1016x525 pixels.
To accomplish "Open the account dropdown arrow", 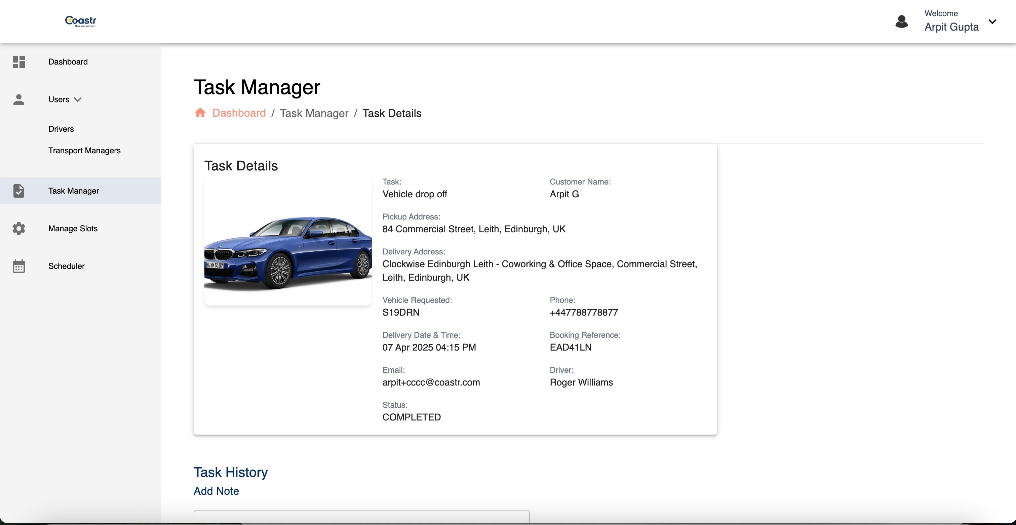I will (992, 21).
